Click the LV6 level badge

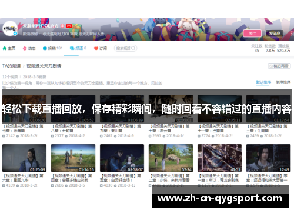pos(69,26)
